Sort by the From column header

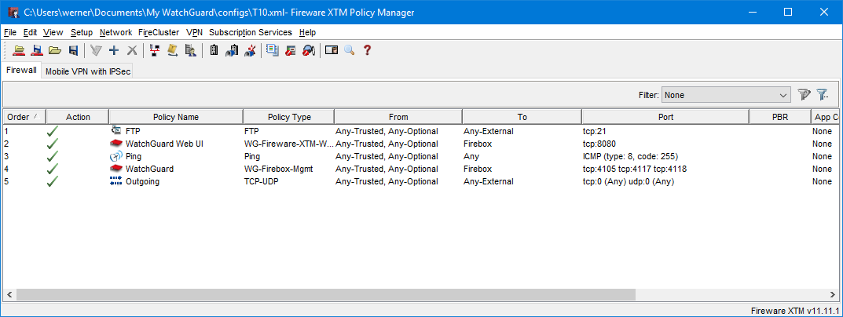(398, 117)
